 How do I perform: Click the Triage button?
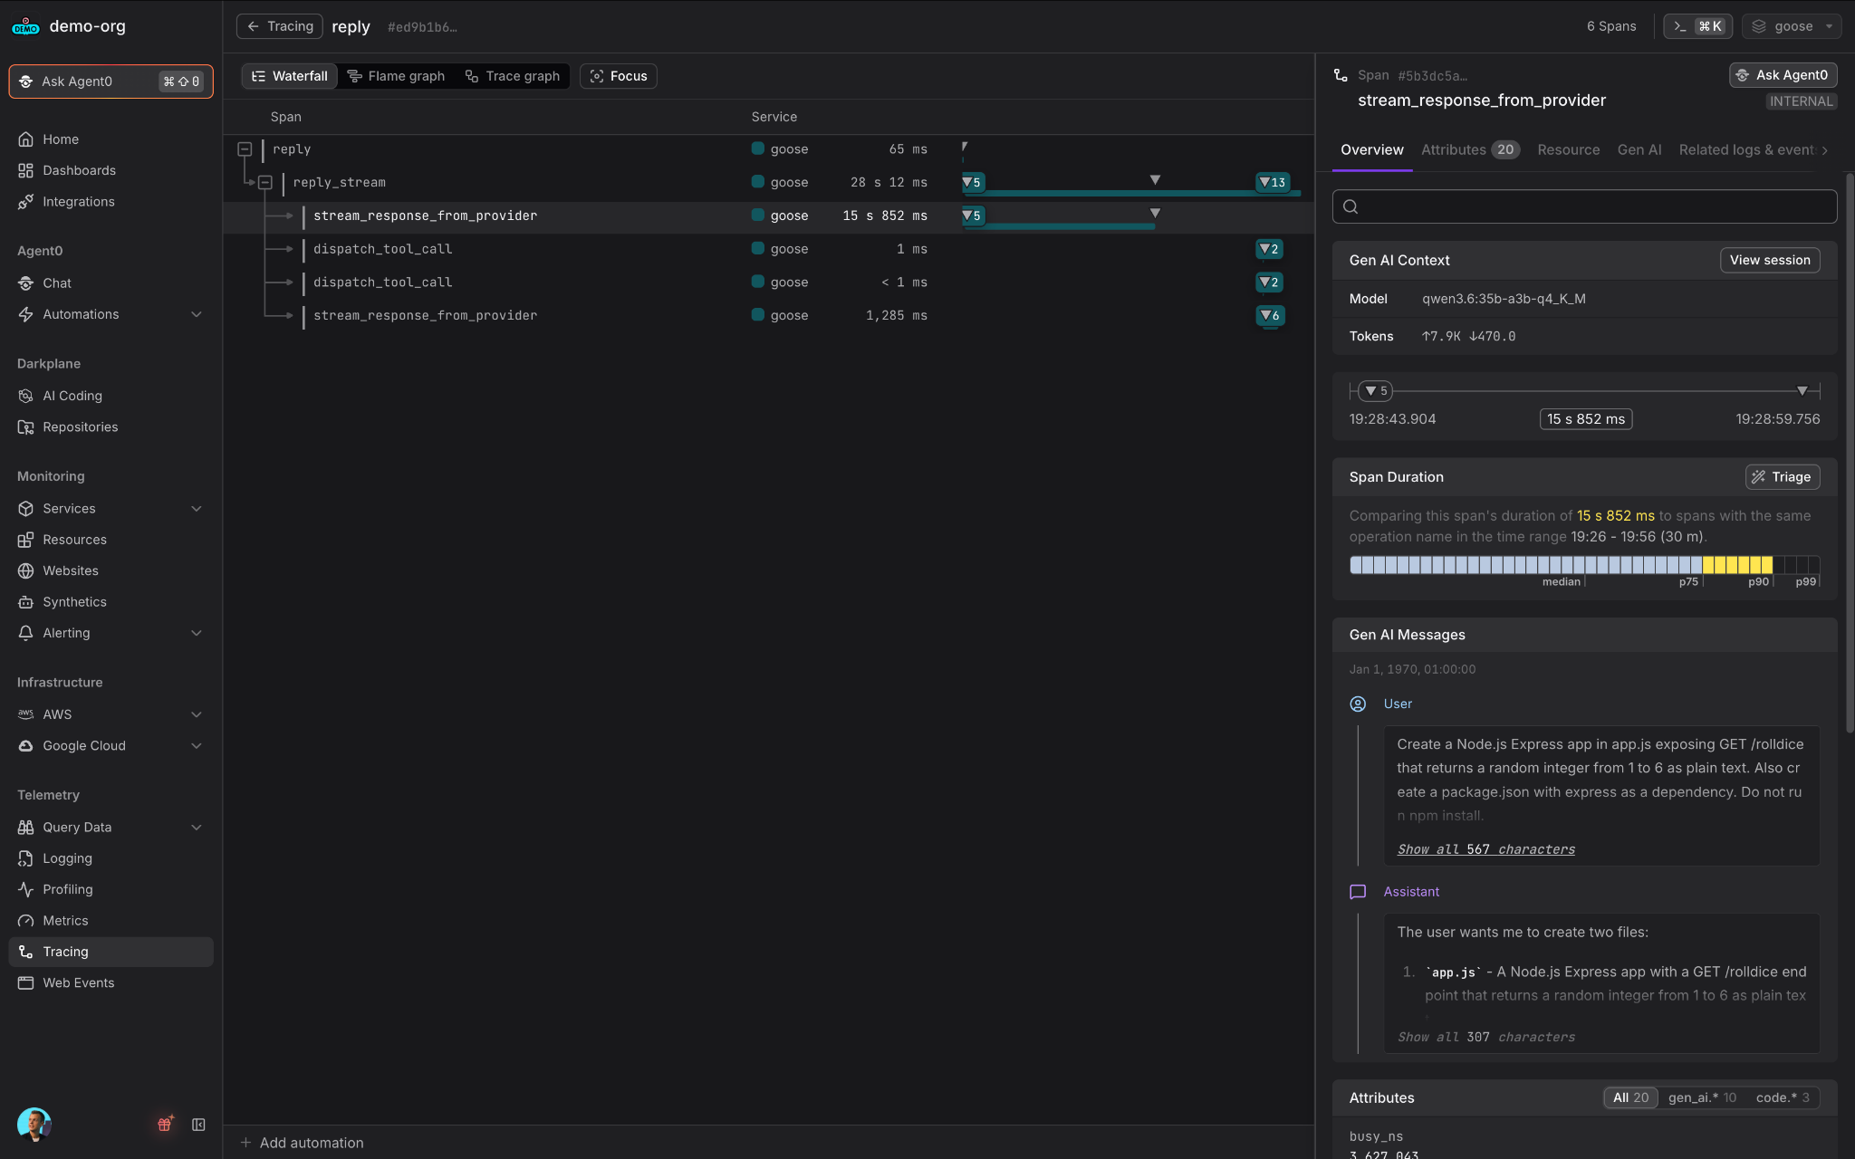click(1782, 477)
